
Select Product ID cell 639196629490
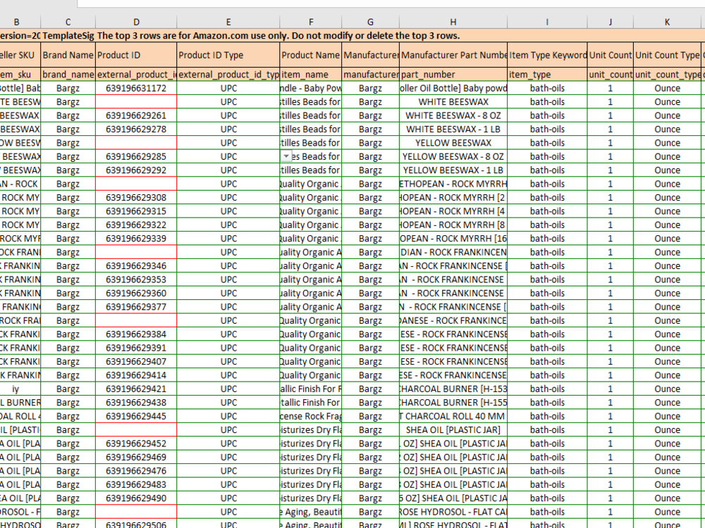(x=136, y=498)
